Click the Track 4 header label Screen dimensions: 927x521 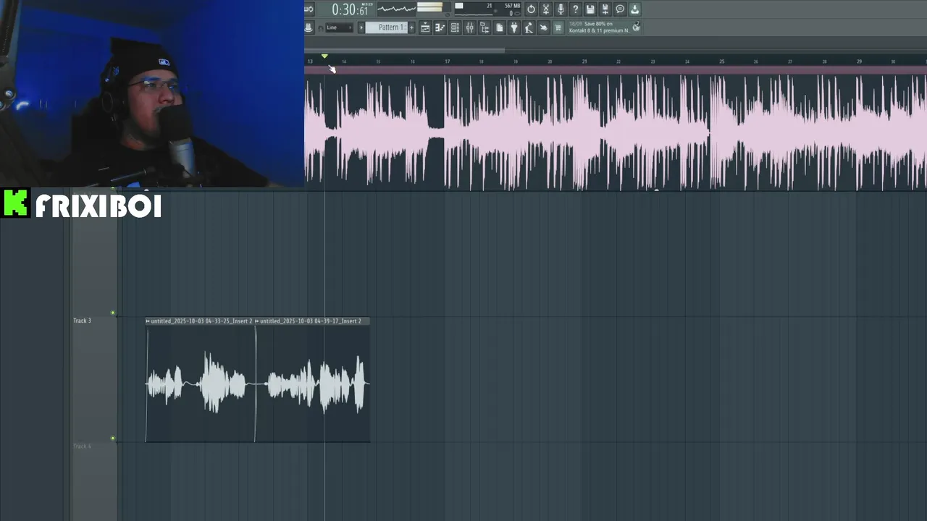[x=82, y=446]
